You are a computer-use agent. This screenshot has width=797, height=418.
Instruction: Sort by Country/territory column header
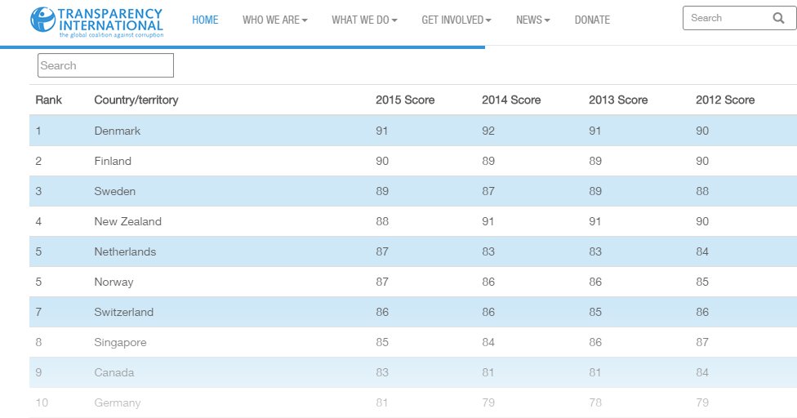pyautogui.click(x=136, y=100)
